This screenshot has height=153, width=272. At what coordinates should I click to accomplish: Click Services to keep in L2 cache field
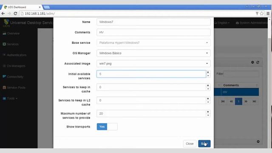click(x=151, y=100)
